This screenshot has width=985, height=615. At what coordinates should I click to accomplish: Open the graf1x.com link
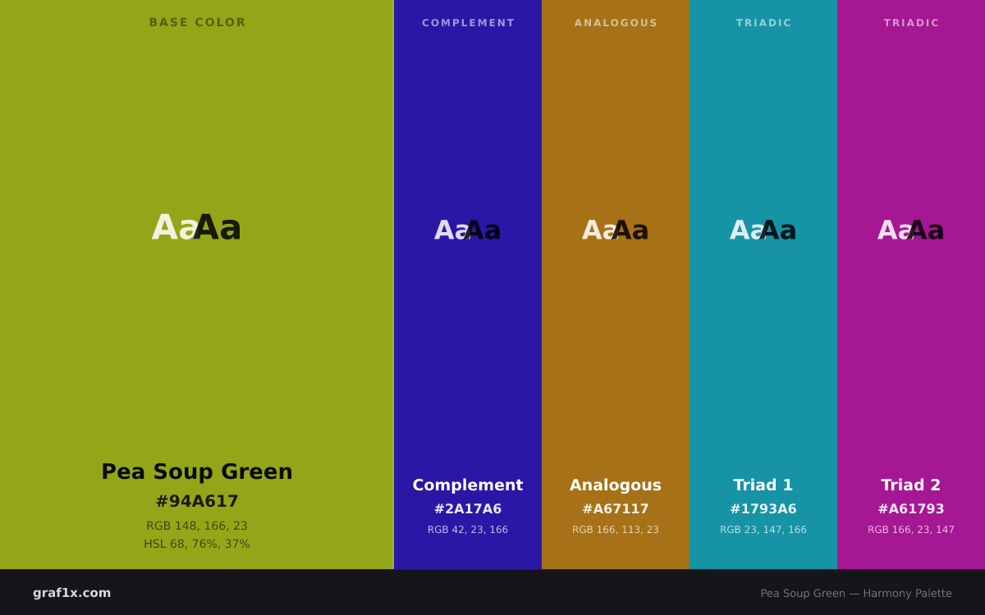(72, 593)
